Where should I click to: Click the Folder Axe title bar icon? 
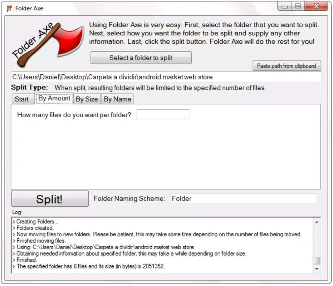tap(9, 8)
